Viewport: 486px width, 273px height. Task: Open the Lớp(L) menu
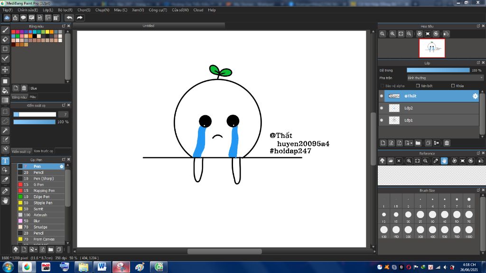[x=48, y=10]
